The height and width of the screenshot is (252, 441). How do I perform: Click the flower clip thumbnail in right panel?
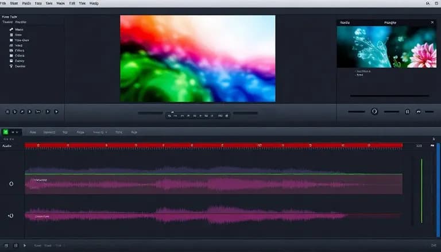pos(386,47)
